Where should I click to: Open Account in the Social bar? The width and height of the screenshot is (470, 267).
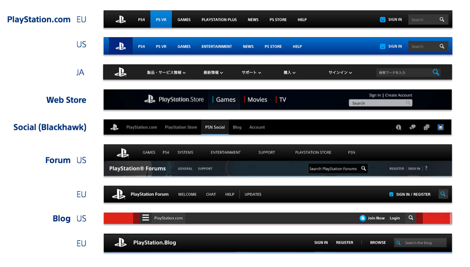pyautogui.click(x=257, y=127)
